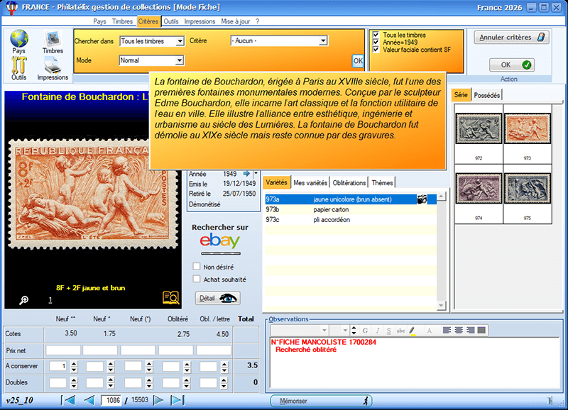Select stamp thumbnail 974

coord(479,188)
